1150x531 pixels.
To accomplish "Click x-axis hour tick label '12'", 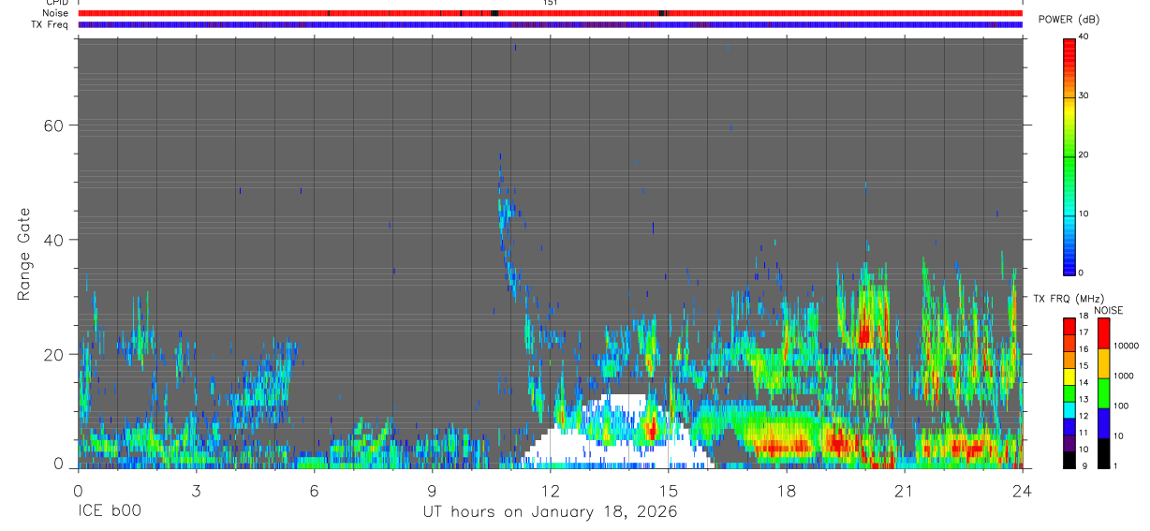I will point(550,490).
